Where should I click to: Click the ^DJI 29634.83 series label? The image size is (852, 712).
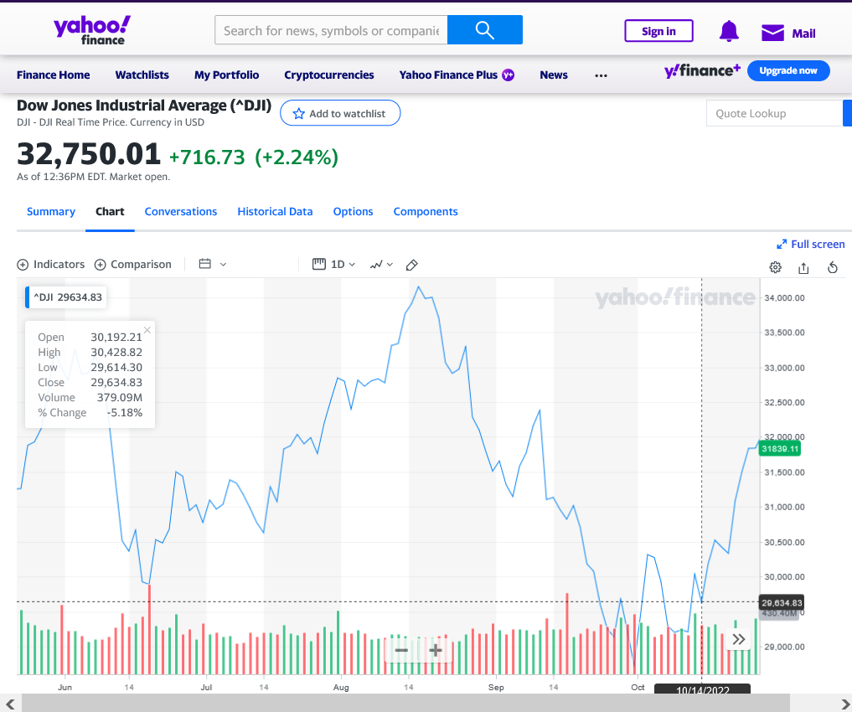click(65, 297)
